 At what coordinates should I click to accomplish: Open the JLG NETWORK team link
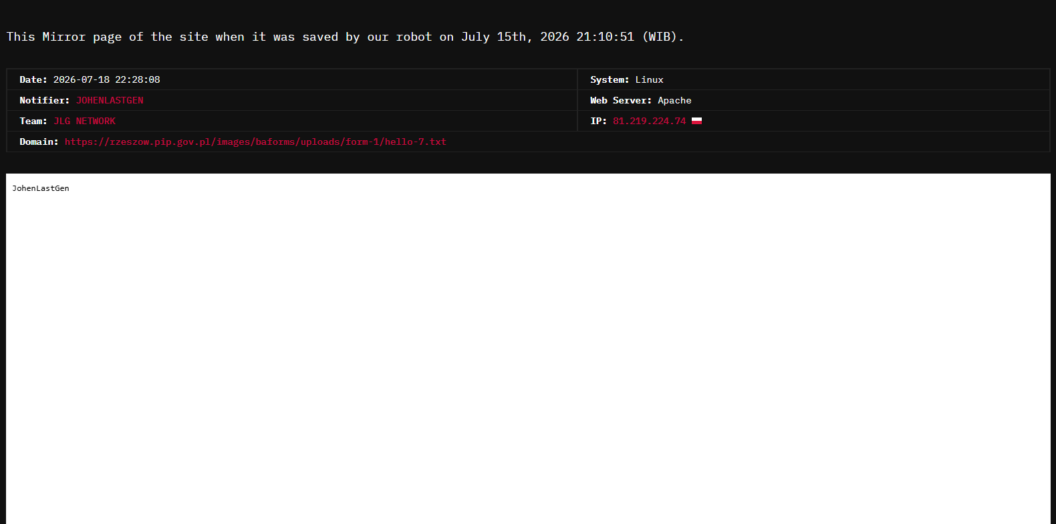click(85, 121)
